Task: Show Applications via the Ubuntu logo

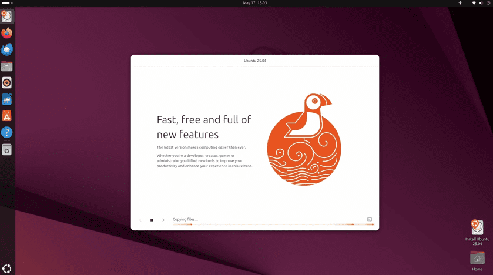Action: (7, 268)
